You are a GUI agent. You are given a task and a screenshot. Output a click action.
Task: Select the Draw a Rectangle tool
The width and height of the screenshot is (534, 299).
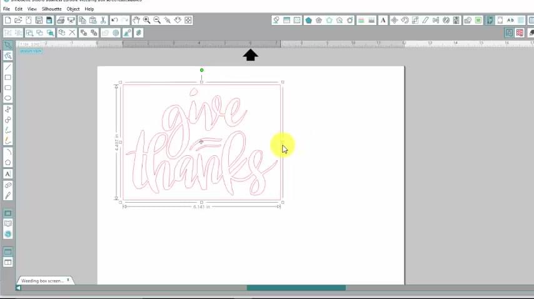[x=8, y=78]
